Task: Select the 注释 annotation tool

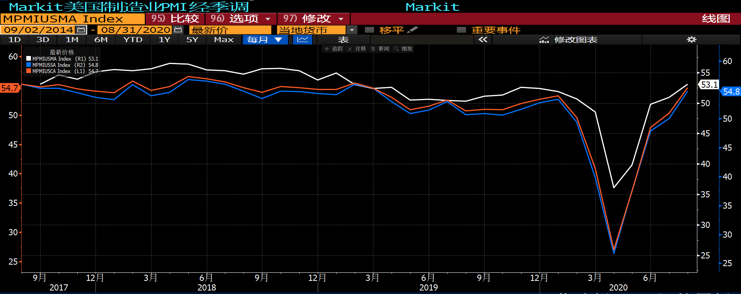Action: pos(357,49)
